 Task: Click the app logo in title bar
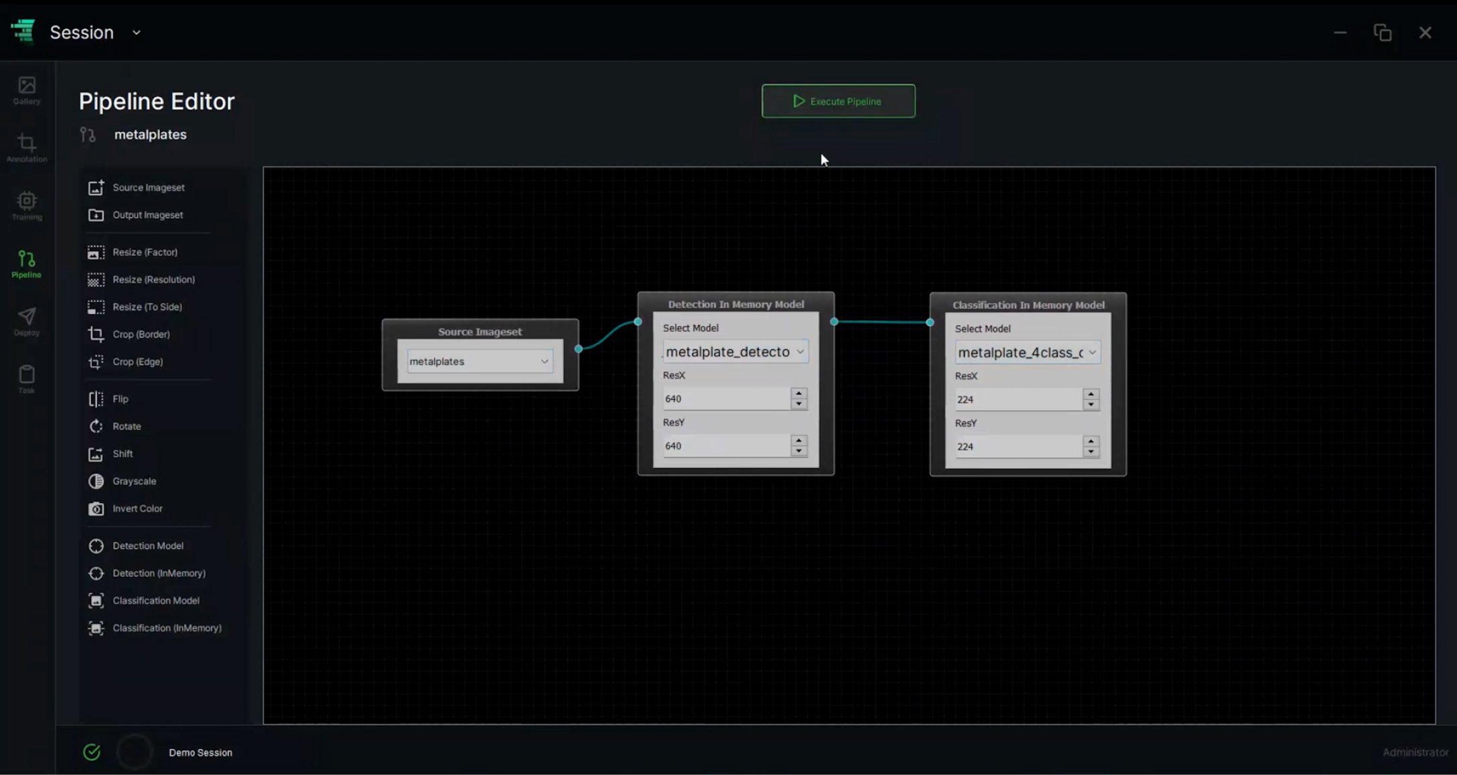23,31
